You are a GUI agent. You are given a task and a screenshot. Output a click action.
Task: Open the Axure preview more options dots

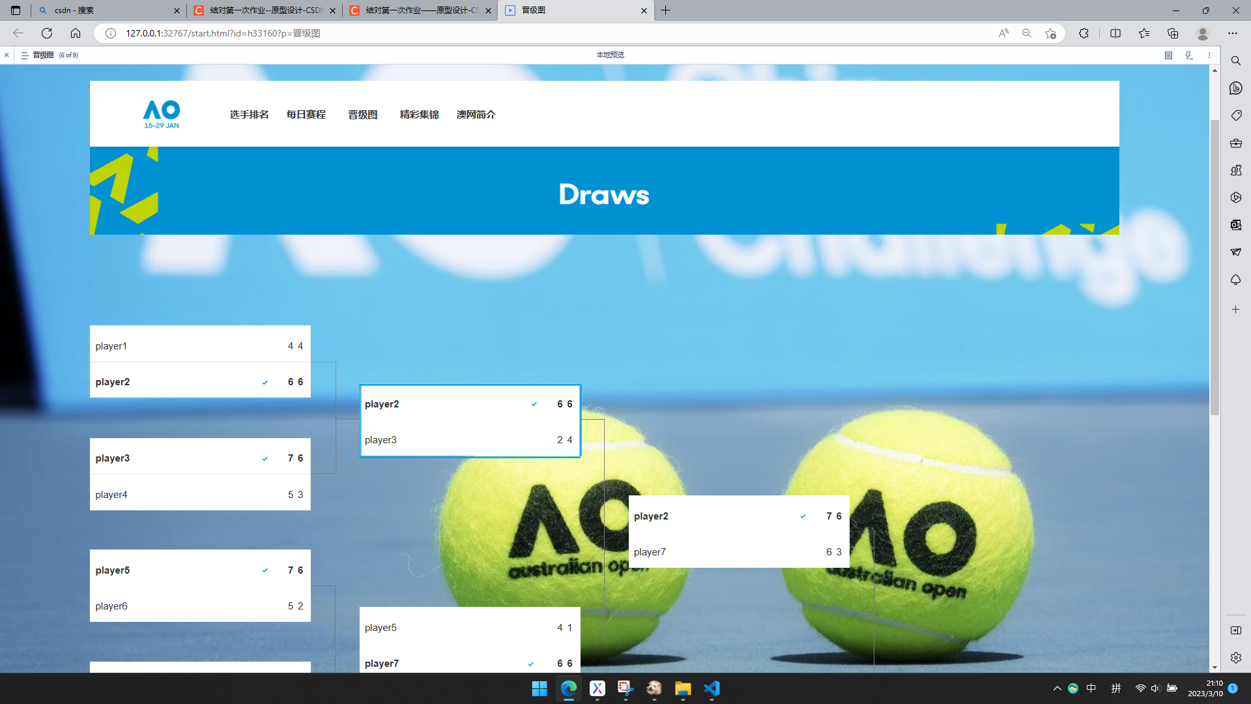[1209, 55]
